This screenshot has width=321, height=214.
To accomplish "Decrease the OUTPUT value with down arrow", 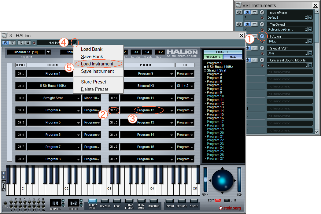I will point(81,205).
